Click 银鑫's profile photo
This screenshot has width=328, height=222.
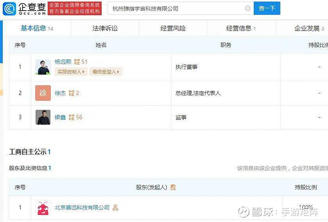point(43,117)
